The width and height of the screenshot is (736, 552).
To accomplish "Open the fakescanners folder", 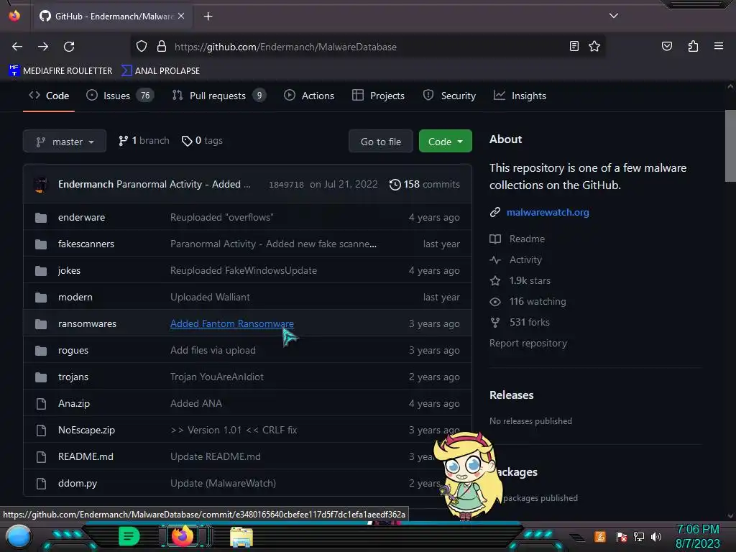I will click(x=86, y=244).
